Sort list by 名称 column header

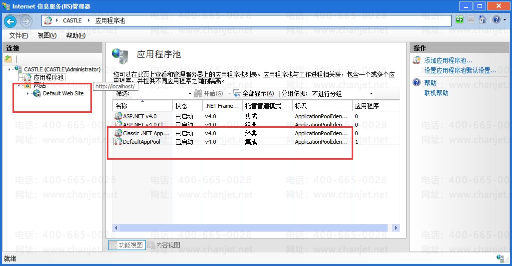coord(142,106)
